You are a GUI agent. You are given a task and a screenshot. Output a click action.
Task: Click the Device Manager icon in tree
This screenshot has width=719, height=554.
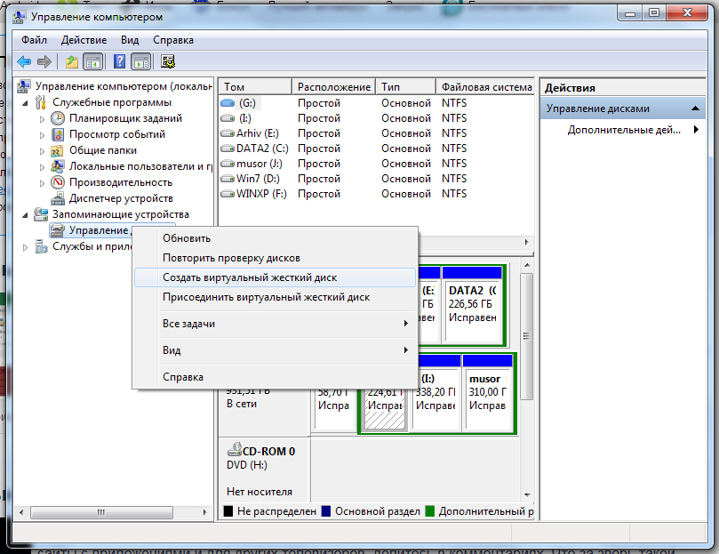coord(58,198)
